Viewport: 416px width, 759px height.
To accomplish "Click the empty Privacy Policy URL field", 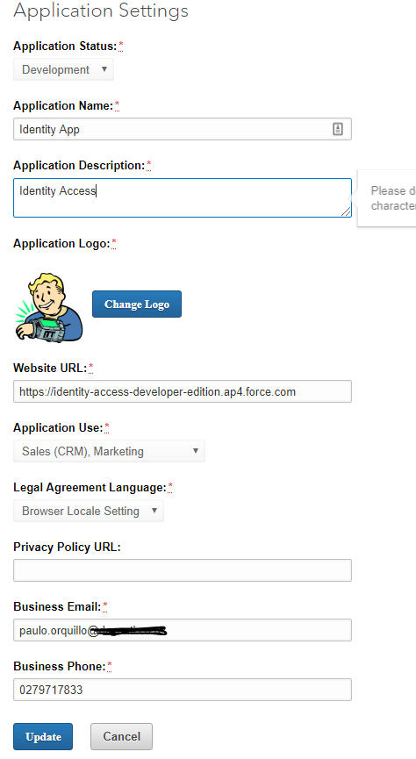I will (x=183, y=570).
